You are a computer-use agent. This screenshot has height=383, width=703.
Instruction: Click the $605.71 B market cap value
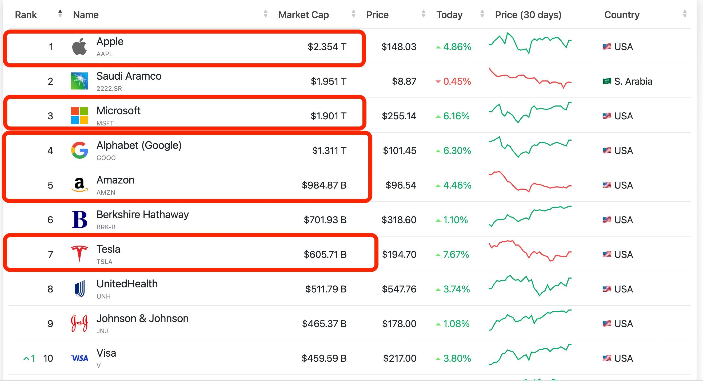pyautogui.click(x=325, y=254)
